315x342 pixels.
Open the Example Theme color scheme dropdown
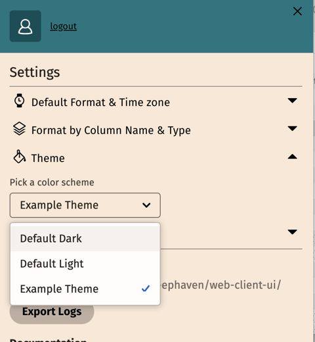85,205
